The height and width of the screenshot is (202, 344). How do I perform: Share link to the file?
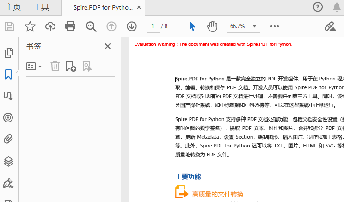point(330,26)
